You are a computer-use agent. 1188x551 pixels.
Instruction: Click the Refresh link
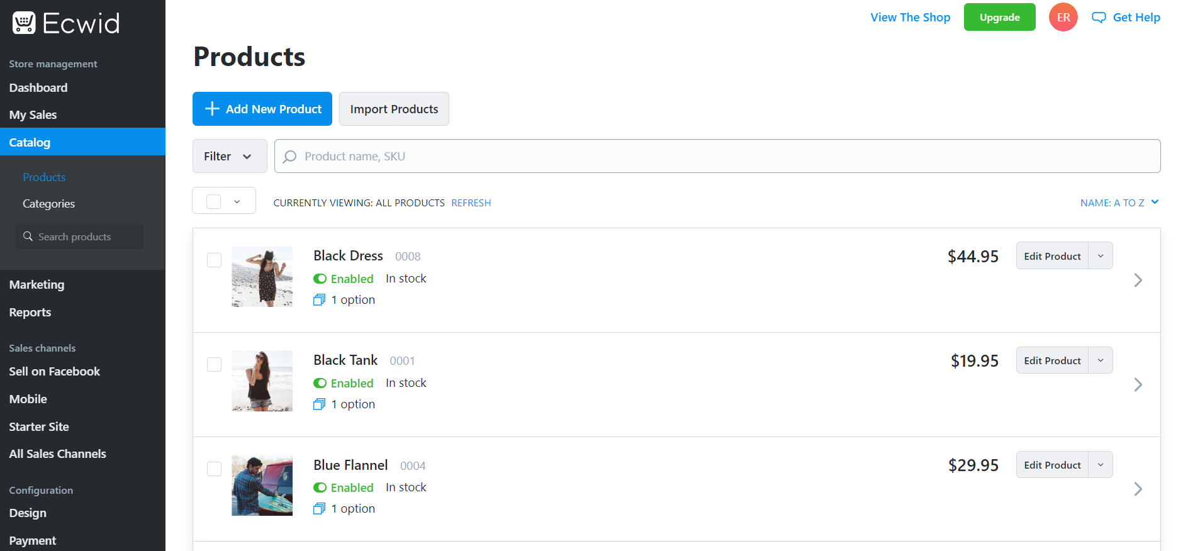click(x=471, y=203)
